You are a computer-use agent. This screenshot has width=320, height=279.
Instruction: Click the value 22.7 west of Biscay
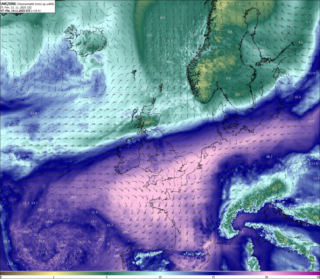93,222
